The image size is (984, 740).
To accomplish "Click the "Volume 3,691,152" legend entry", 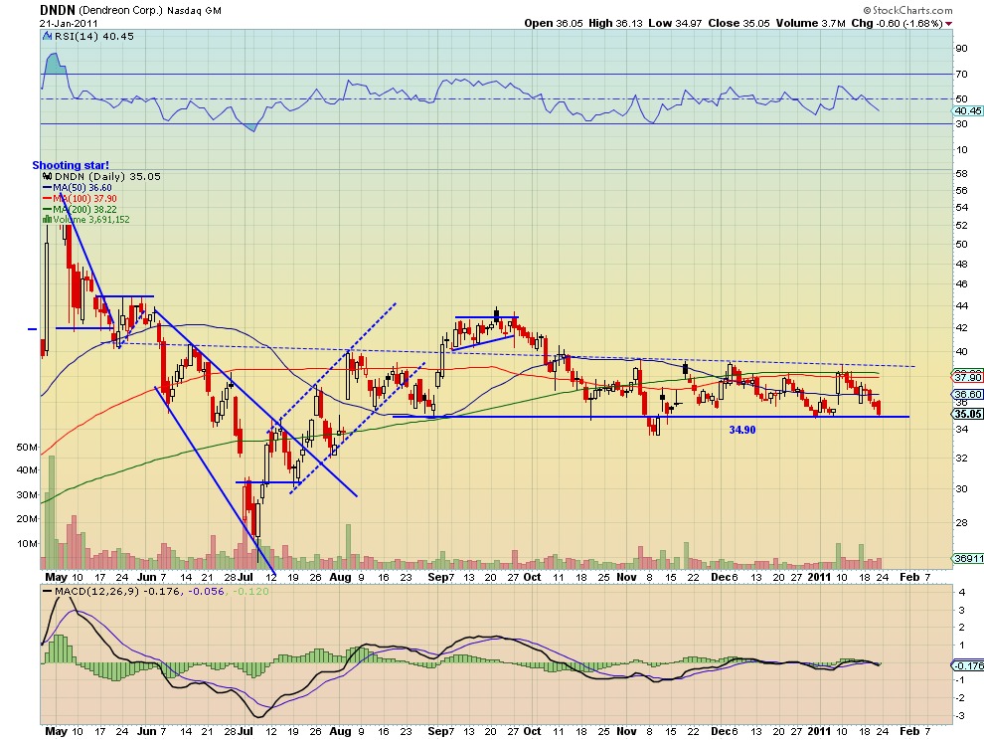I will (91, 219).
